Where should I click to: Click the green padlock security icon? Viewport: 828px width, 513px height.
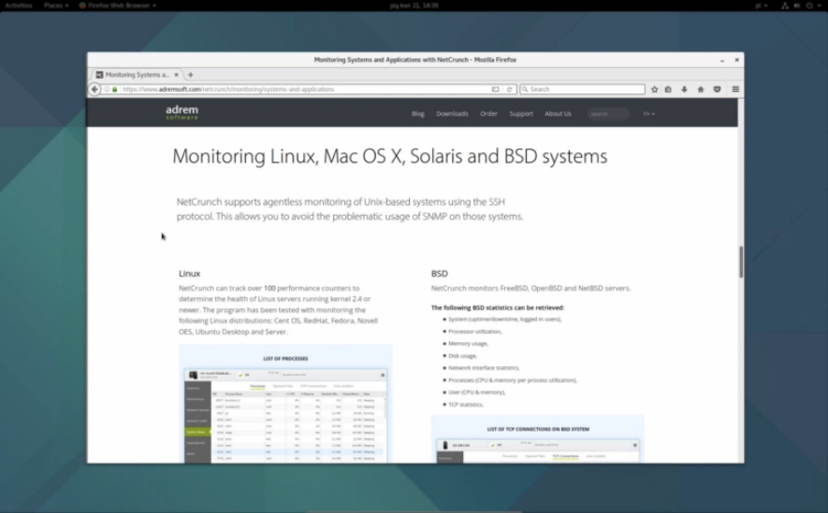pyautogui.click(x=114, y=89)
